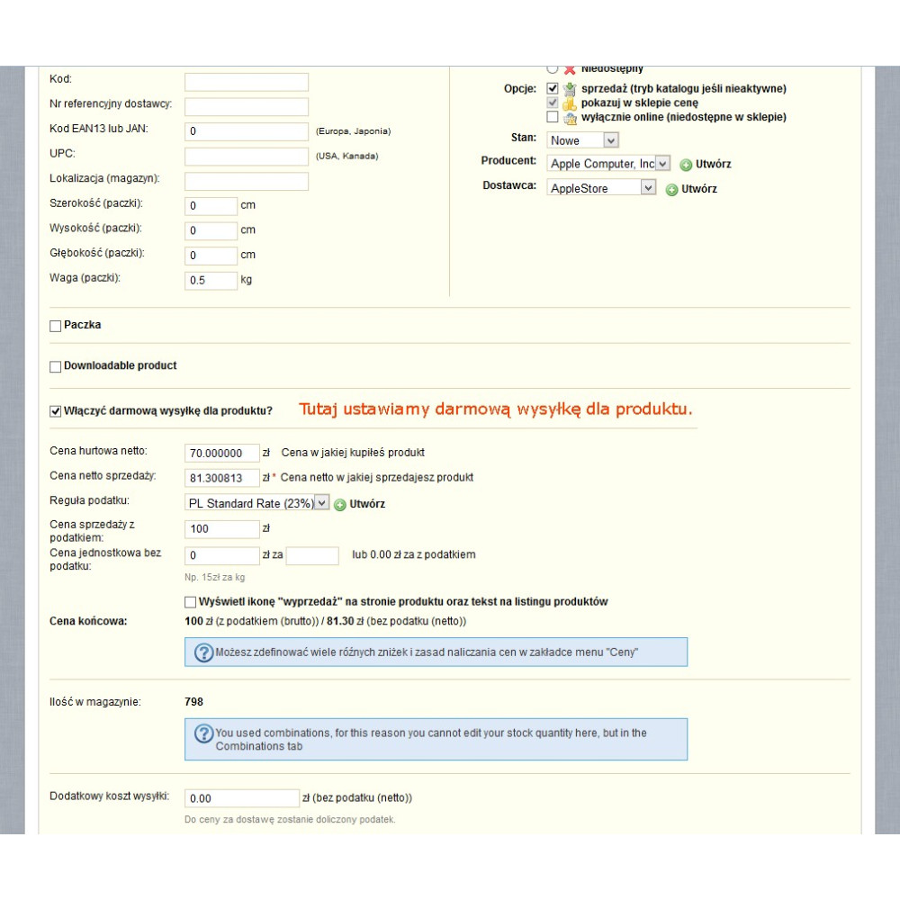Click the 'Np. 15zł za kg' hint text
Viewport: 900px width, 900px height.
click(215, 578)
